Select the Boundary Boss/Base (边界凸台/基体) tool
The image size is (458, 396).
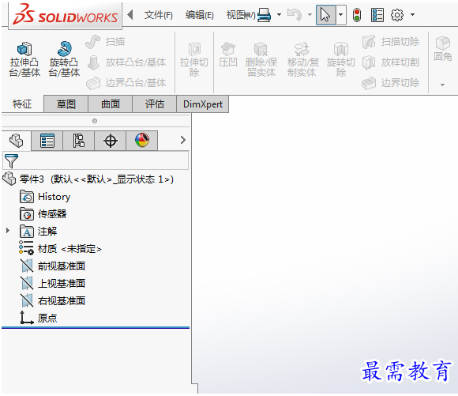126,83
